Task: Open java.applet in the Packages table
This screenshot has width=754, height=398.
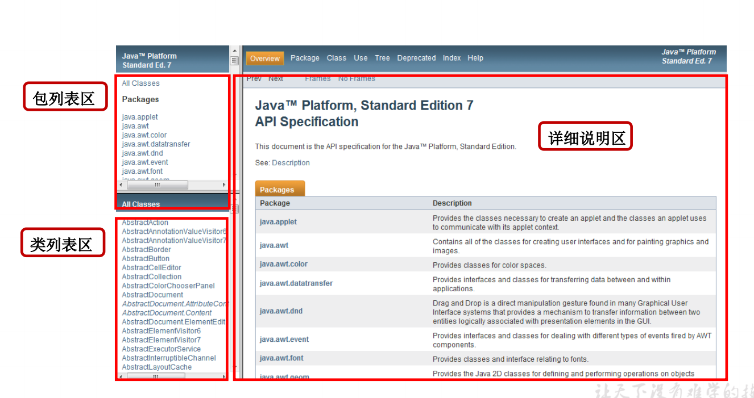Action: [278, 222]
